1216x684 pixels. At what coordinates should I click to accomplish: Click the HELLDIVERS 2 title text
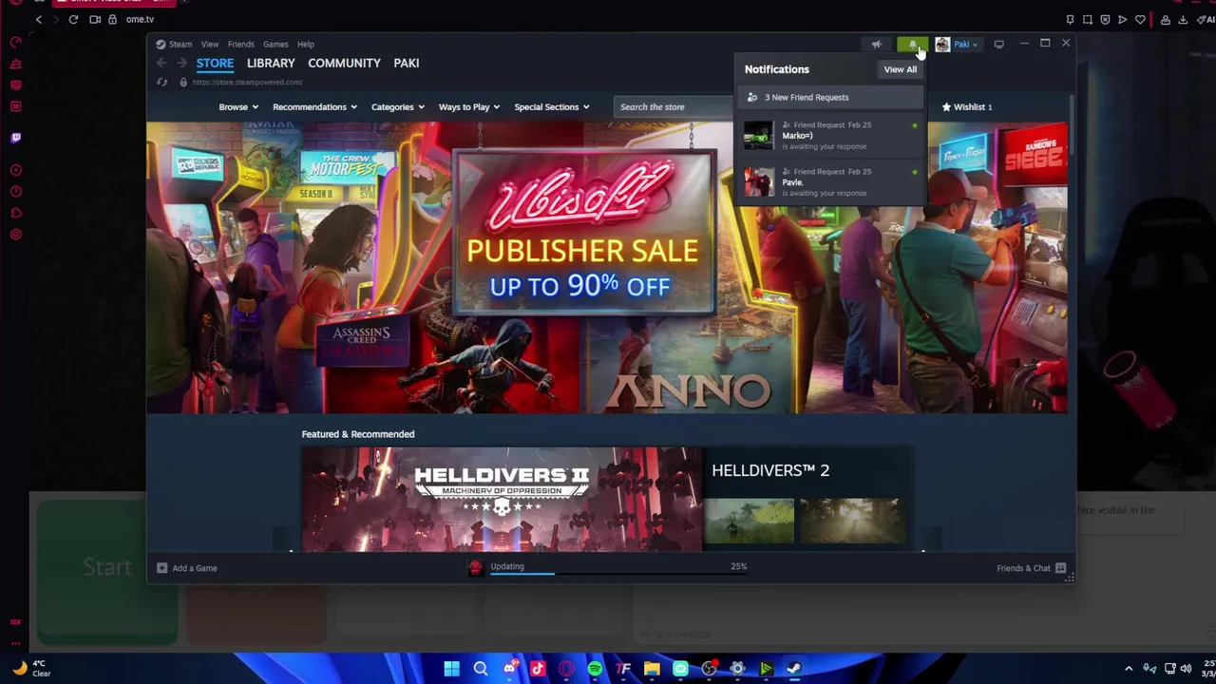click(770, 470)
